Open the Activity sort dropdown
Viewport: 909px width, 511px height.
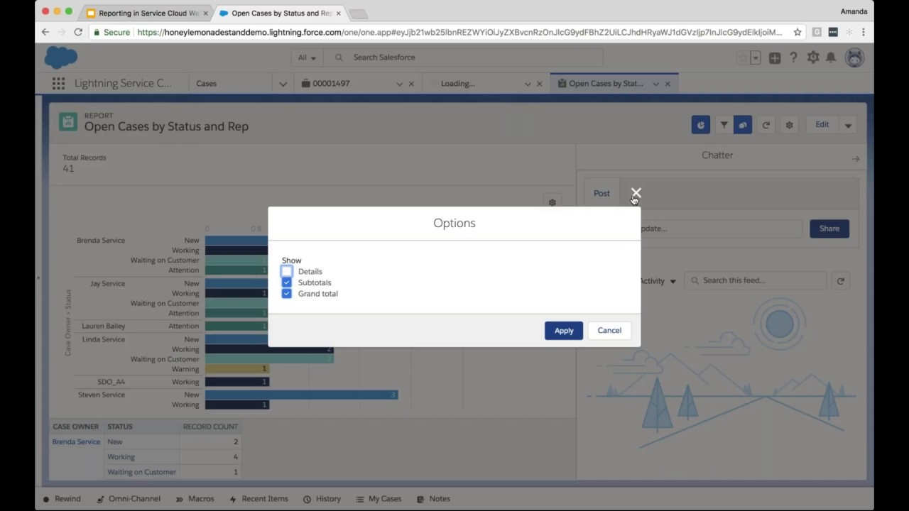(x=658, y=281)
